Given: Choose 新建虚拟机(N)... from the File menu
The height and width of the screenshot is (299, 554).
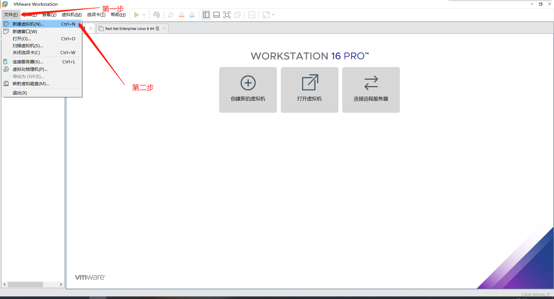Looking at the screenshot, I should click(x=42, y=24).
